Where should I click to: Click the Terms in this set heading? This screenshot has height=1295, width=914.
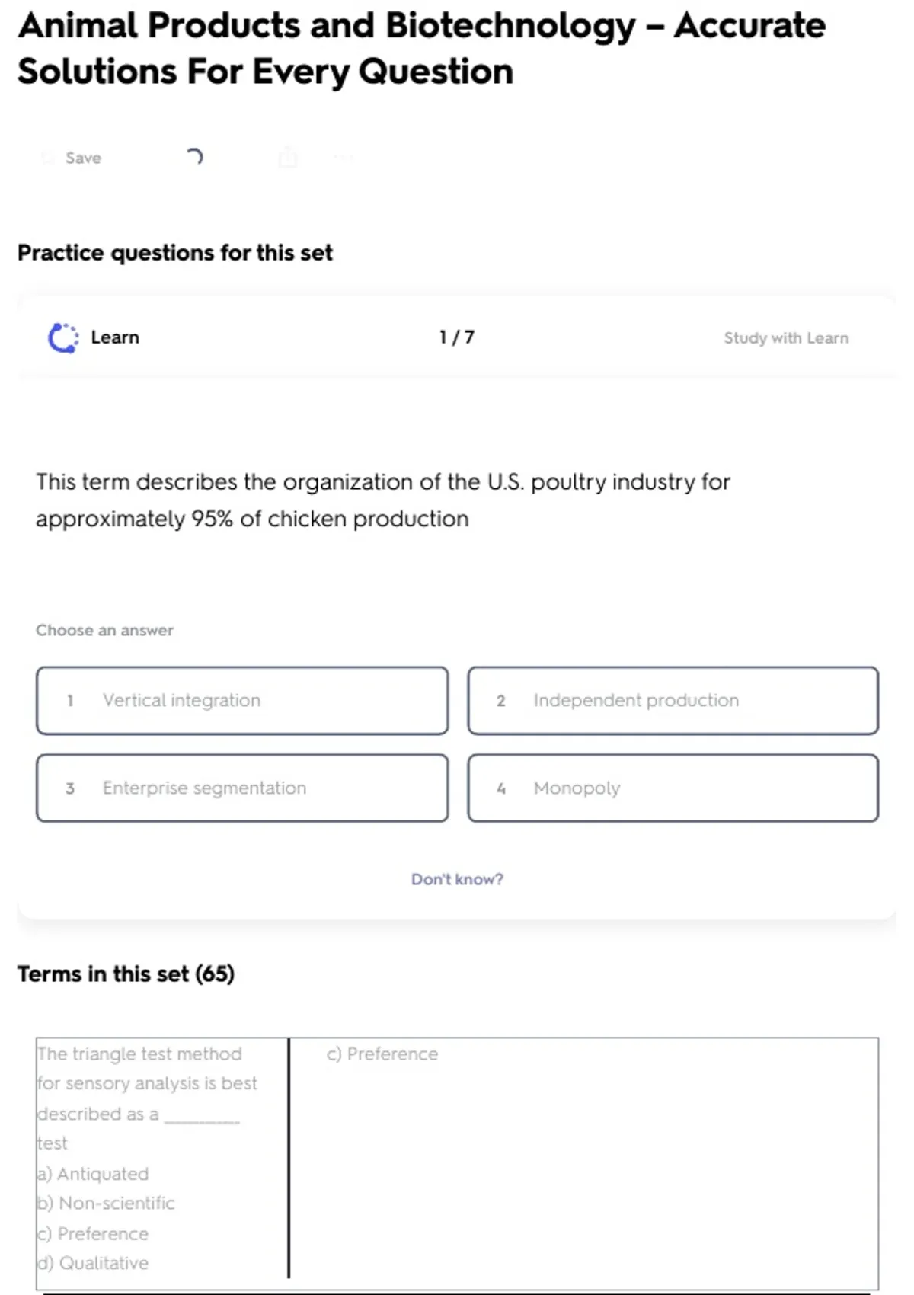pos(126,974)
